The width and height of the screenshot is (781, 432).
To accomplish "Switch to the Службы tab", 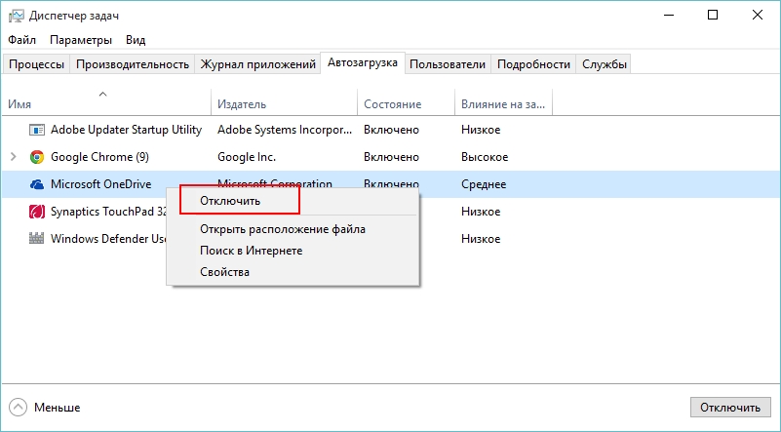I will point(605,64).
